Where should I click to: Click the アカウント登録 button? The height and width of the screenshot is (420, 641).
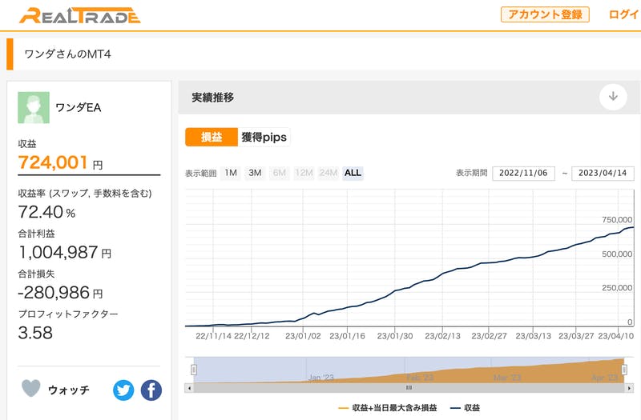[545, 14]
